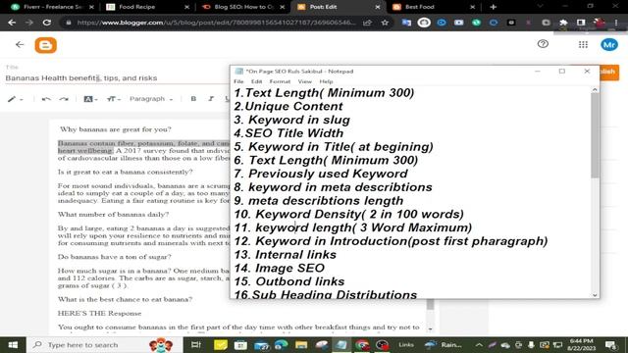Open Notepad Edit menu
The image size is (628, 353).
pos(256,81)
